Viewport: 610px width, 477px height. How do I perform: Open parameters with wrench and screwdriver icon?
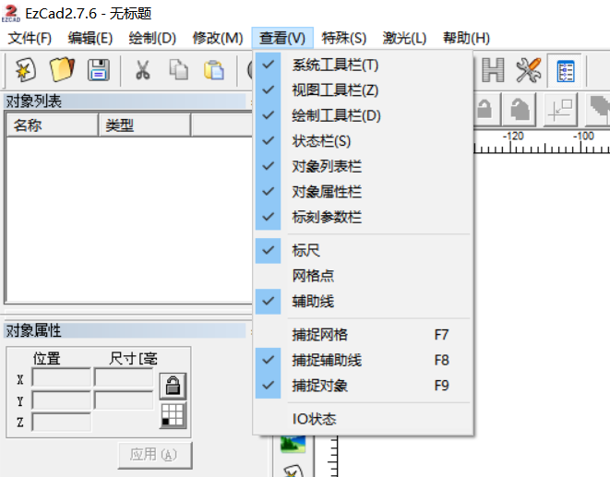point(528,70)
